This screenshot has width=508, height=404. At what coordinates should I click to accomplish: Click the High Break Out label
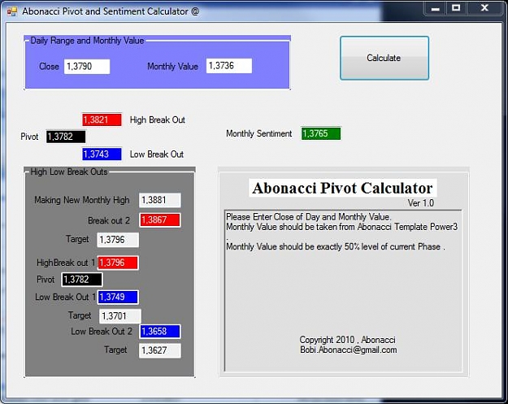pyautogui.click(x=158, y=119)
